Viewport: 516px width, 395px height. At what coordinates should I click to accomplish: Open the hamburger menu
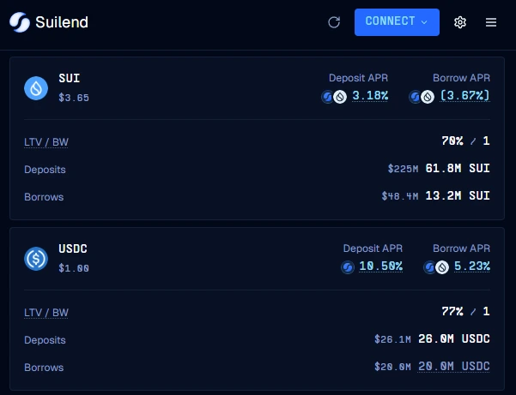pyautogui.click(x=491, y=22)
